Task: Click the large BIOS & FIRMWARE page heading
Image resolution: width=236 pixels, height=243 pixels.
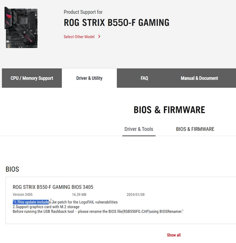Action: click(x=169, y=110)
